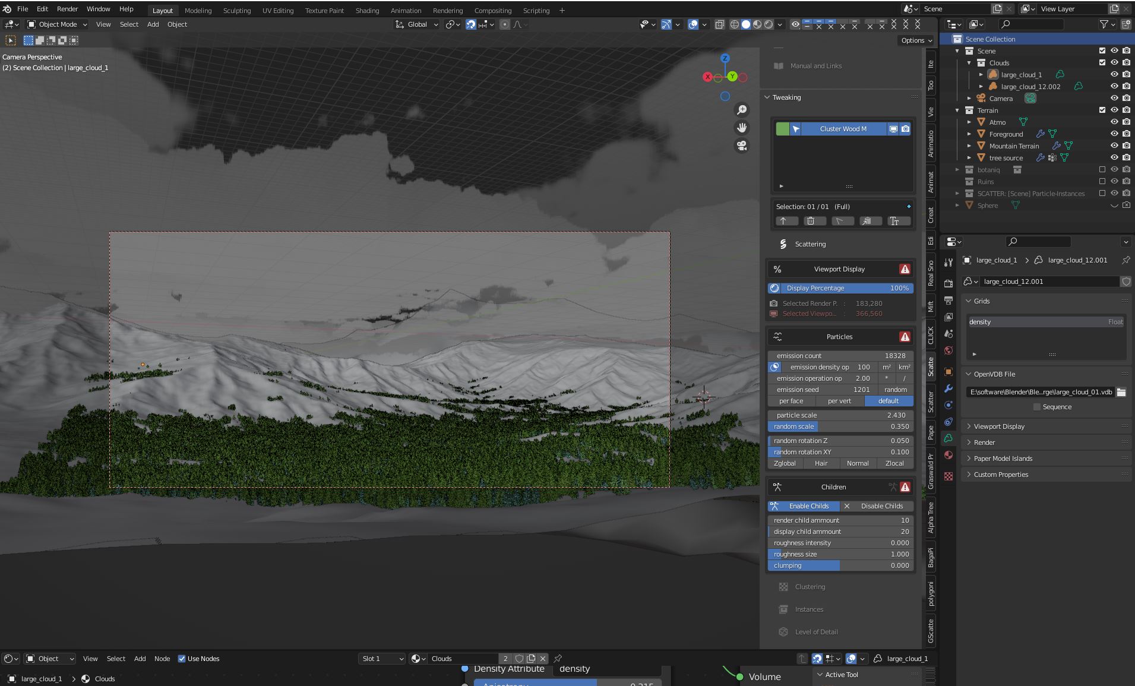Hide Camera in viewport via eye icon
Viewport: 1135px width, 686px height.
click(x=1114, y=99)
